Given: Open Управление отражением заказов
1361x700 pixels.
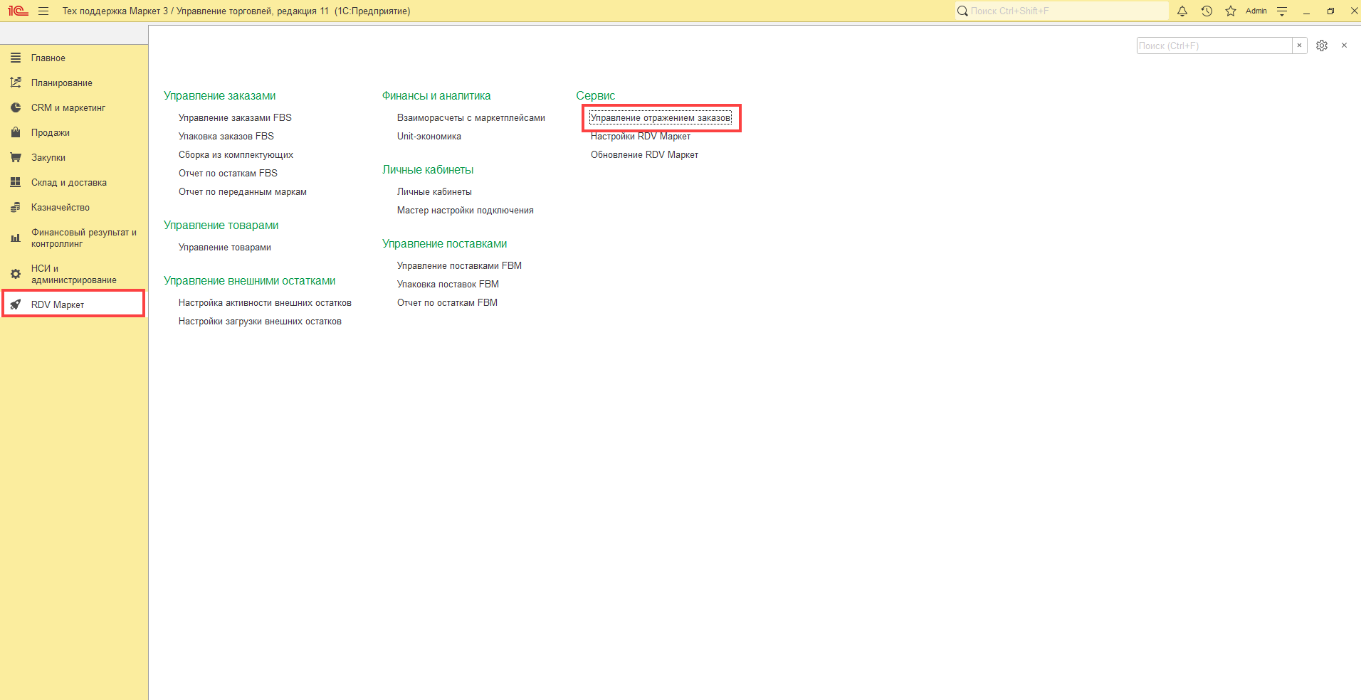Looking at the screenshot, I should click(661, 118).
